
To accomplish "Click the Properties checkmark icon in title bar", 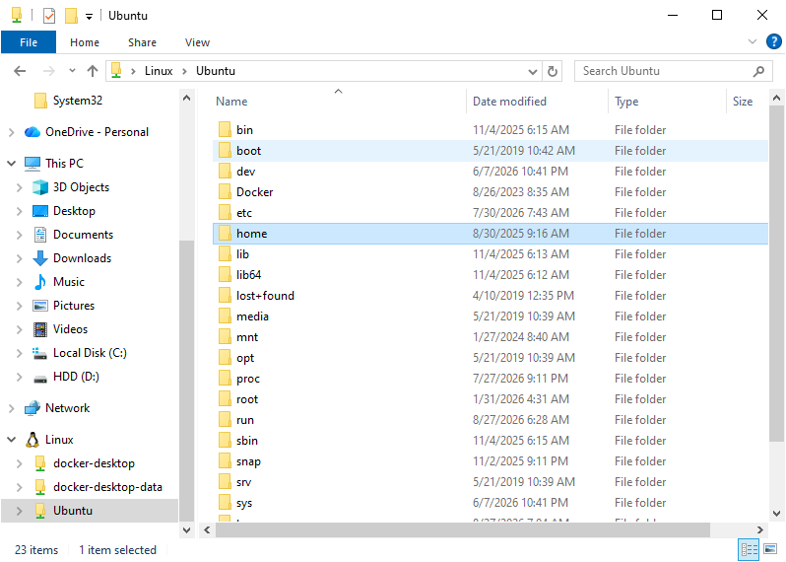I will pyautogui.click(x=49, y=16).
